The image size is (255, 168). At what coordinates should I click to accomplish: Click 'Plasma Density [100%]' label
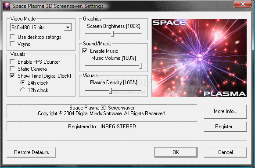point(114,82)
